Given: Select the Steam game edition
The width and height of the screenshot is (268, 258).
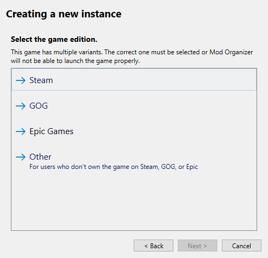Looking at the screenshot, I should [134, 80].
